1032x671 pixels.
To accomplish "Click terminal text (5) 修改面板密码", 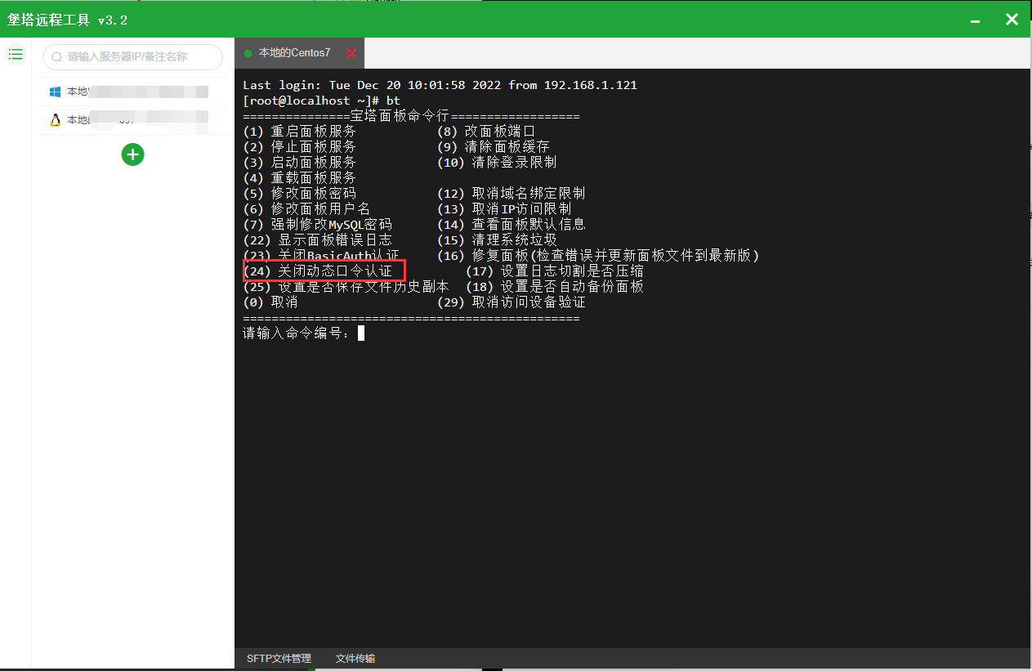I will 300,194.
